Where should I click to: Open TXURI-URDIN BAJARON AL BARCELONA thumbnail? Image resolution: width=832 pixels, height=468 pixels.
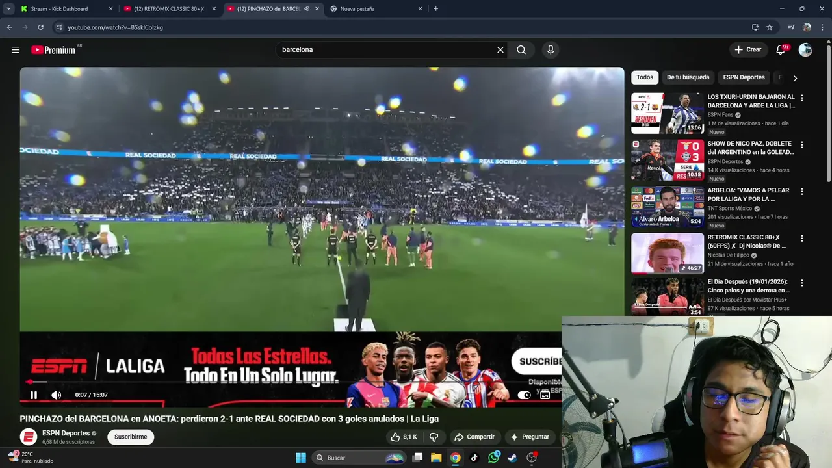point(668,113)
